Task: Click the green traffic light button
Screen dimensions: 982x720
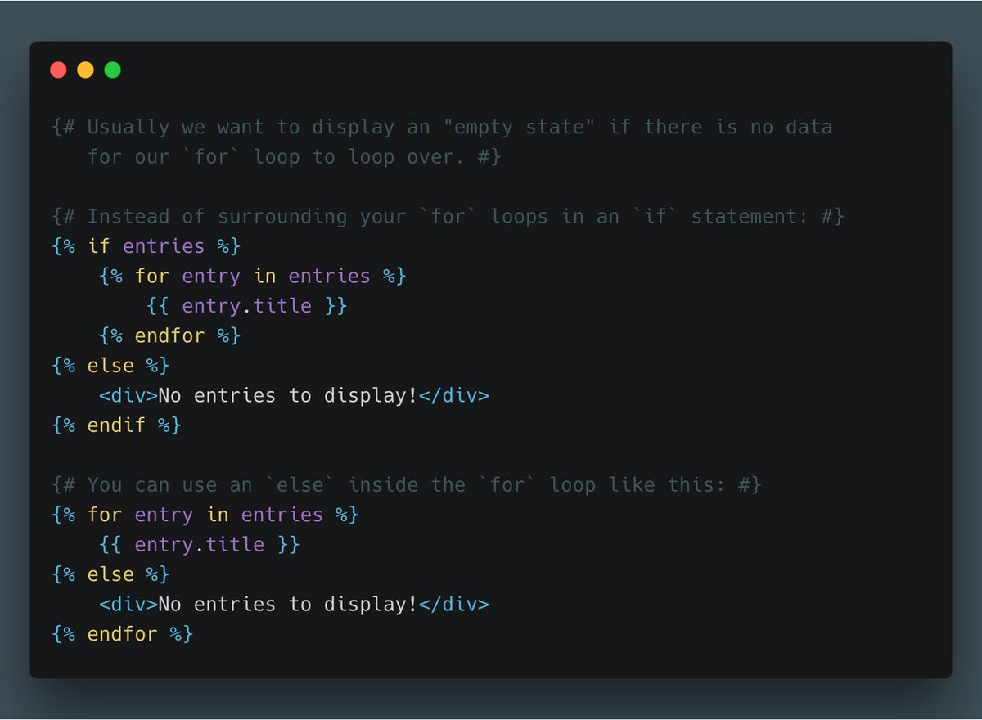Action: point(112,70)
